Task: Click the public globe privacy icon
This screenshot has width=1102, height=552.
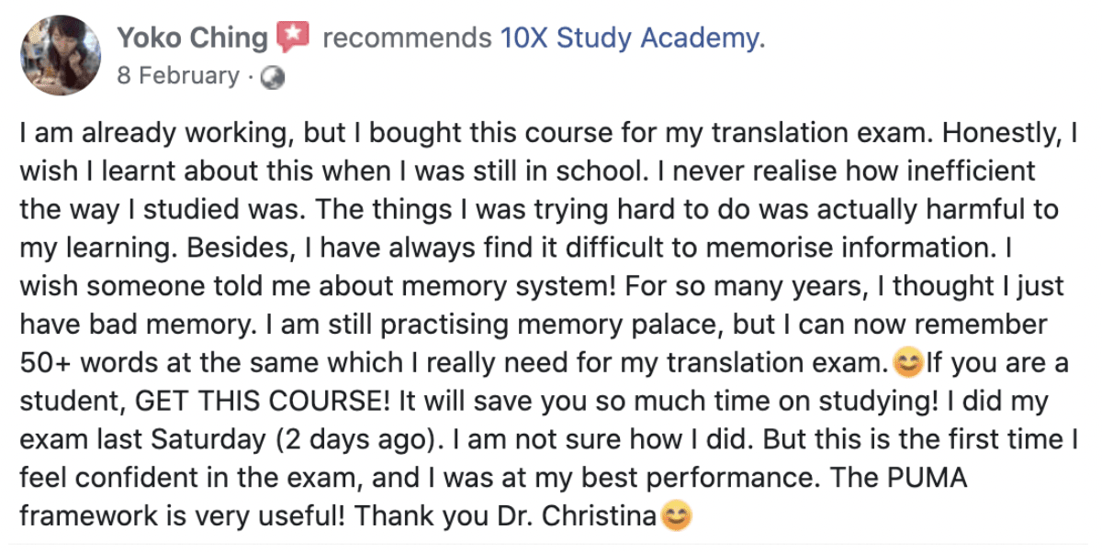Action: click(x=273, y=78)
